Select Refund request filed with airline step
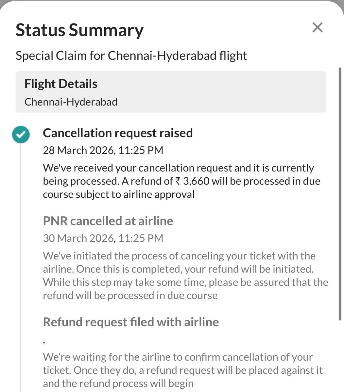 (131, 322)
